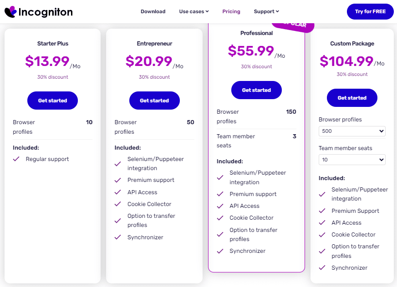Expand the Support navigation menu
The height and width of the screenshot is (287, 397).
[x=266, y=11]
